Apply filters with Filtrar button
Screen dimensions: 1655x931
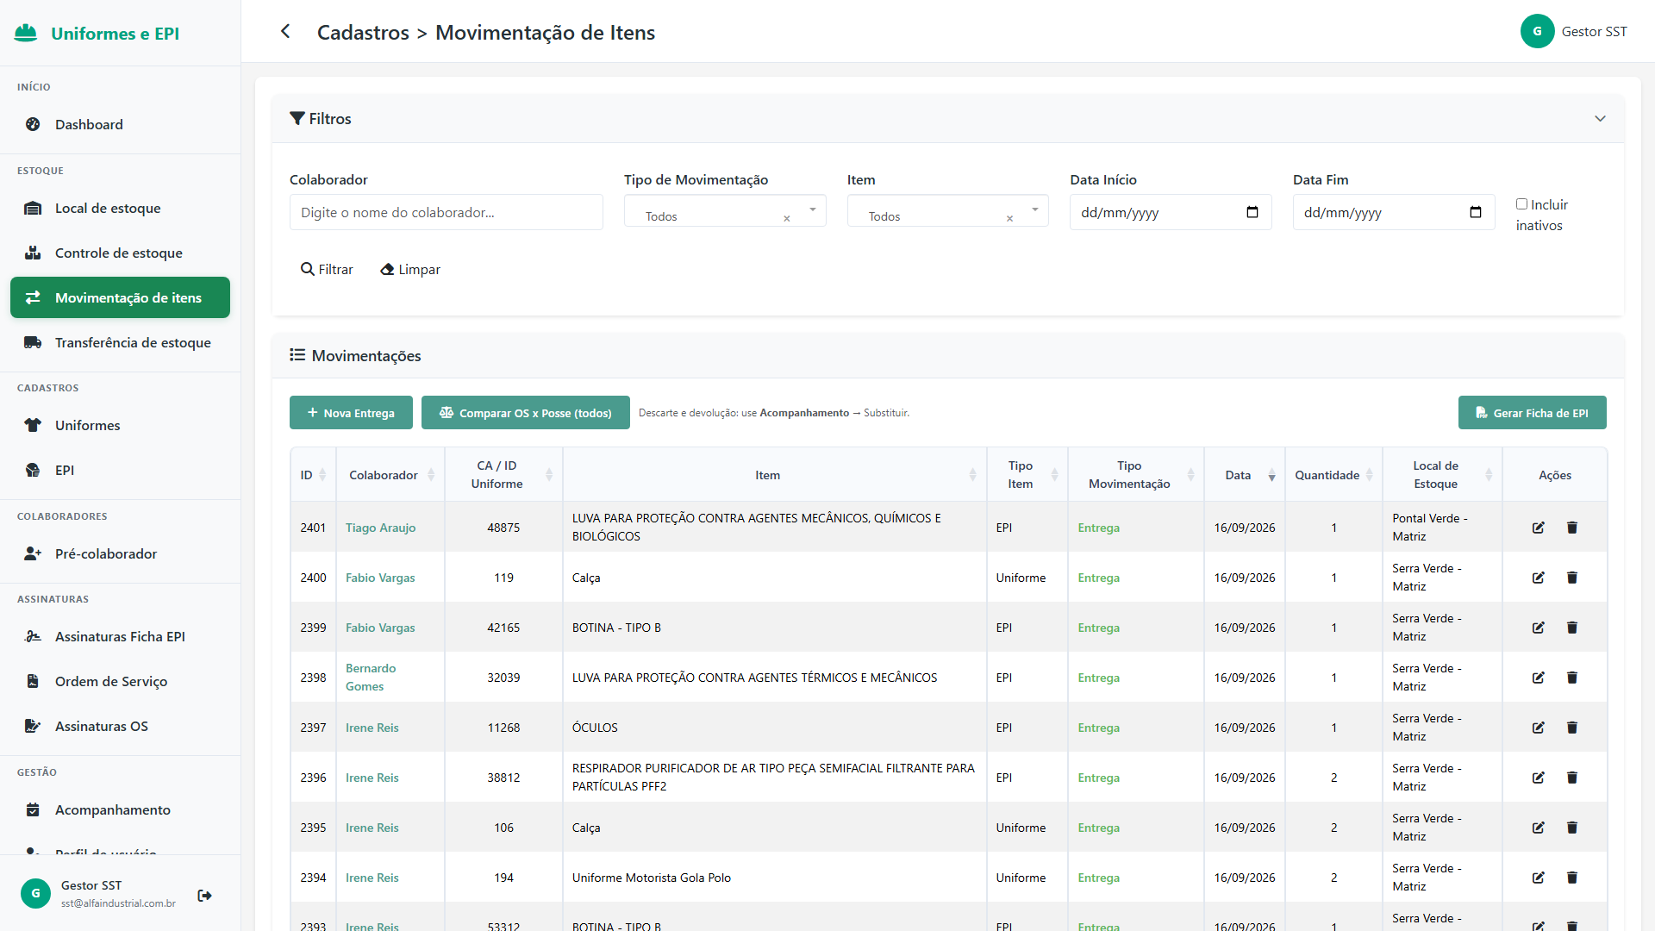point(327,269)
